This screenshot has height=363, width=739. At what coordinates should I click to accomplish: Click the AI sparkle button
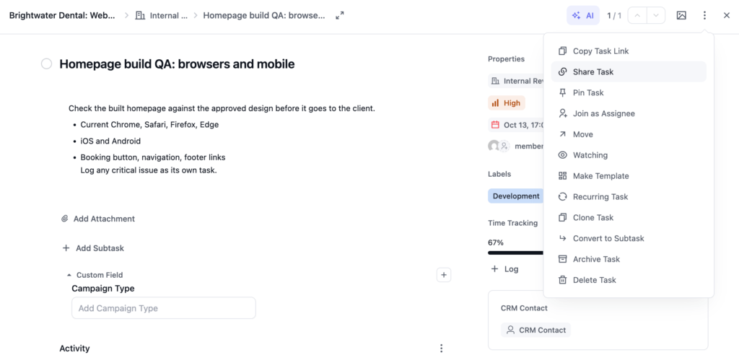(583, 16)
